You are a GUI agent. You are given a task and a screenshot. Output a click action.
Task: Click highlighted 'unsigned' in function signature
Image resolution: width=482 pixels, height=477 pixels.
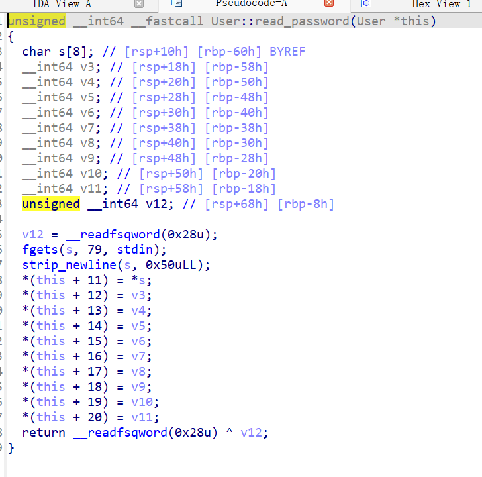pos(36,21)
